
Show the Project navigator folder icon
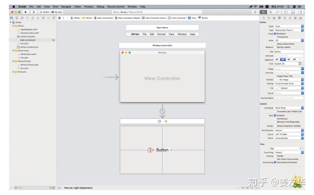point(12,18)
